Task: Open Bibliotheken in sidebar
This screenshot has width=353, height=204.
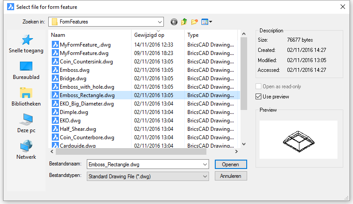Action: [26, 98]
